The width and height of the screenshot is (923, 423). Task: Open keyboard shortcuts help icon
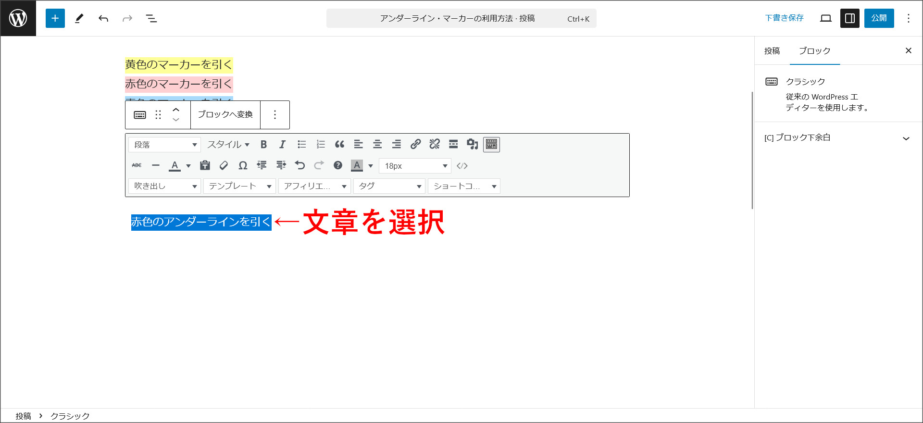click(338, 165)
